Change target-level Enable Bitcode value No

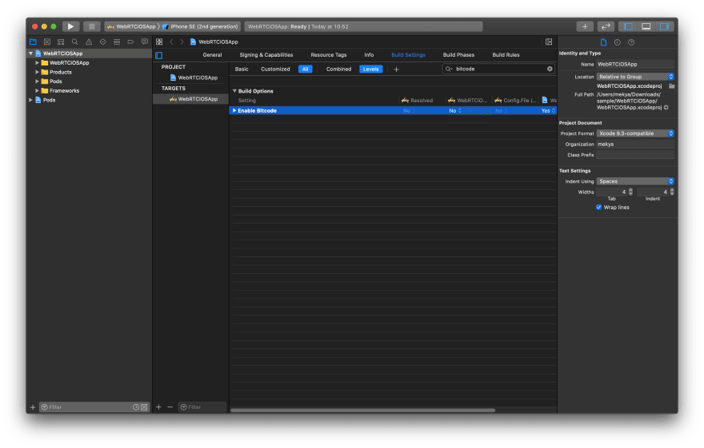tap(455, 111)
